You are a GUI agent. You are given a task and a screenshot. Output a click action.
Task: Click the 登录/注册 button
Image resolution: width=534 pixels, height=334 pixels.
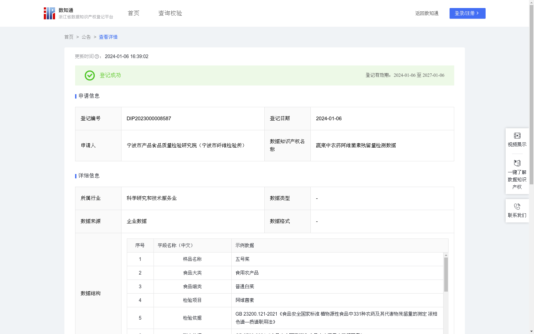point(467,13)
